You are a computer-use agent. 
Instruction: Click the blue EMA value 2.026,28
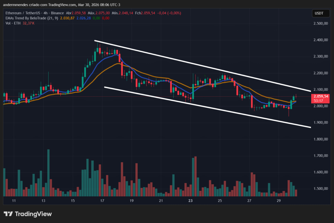[x=83, y=19]
